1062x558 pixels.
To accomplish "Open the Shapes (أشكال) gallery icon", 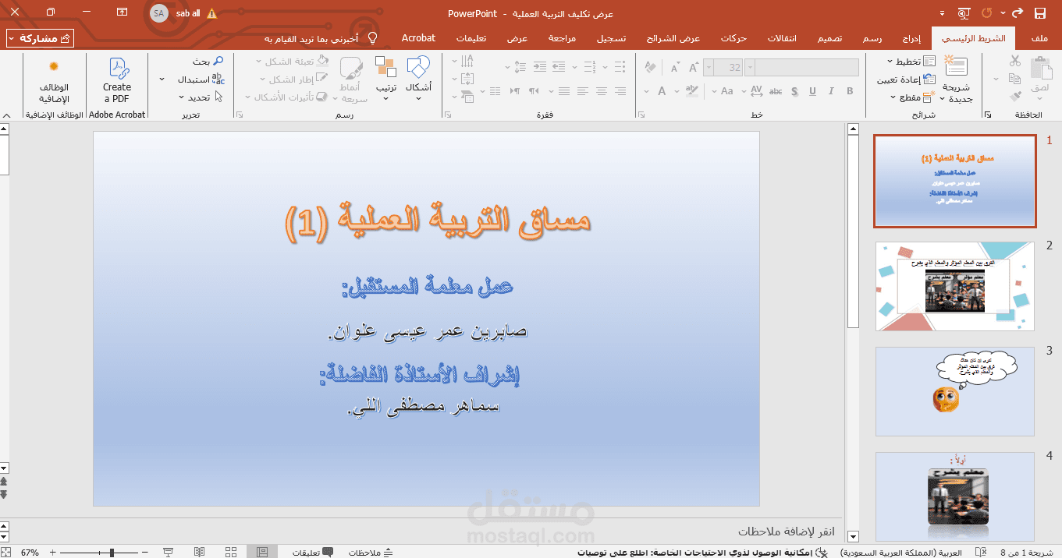I will pyautogui.click(x=419, y=69).
